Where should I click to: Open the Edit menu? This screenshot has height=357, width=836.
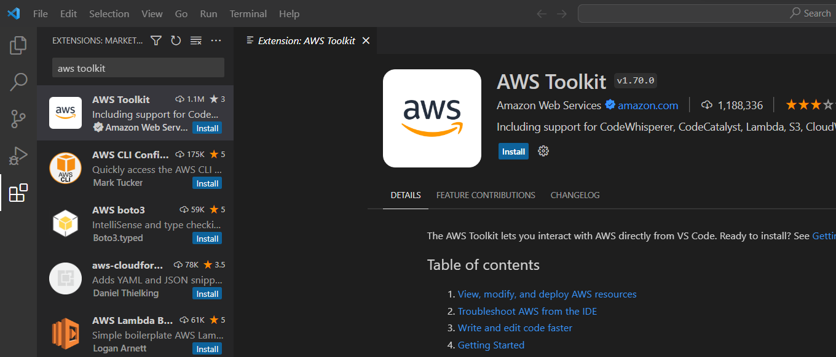click(69, 13)
